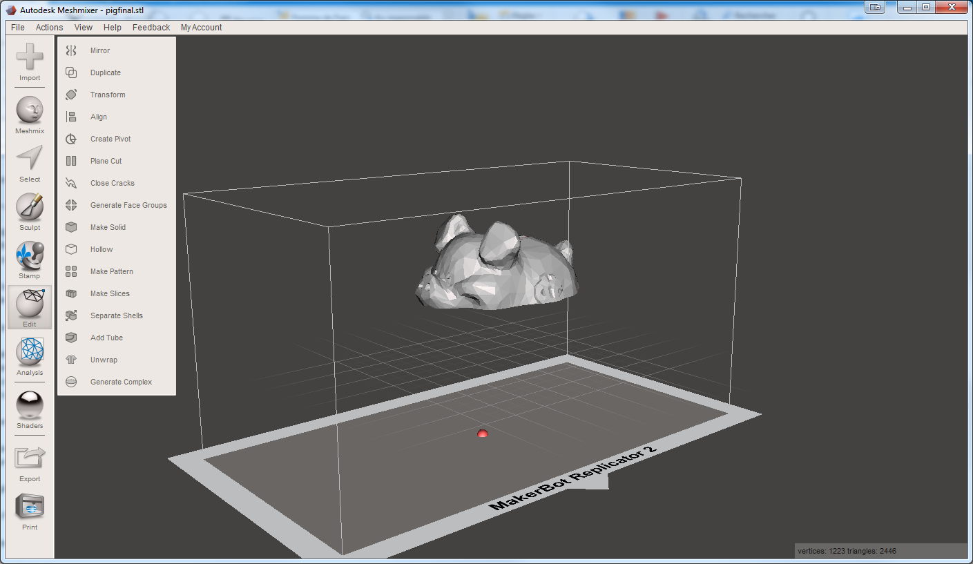The image size is (973, 564).
Task: Click the Plane Cut icon
Action: [71, 161]
